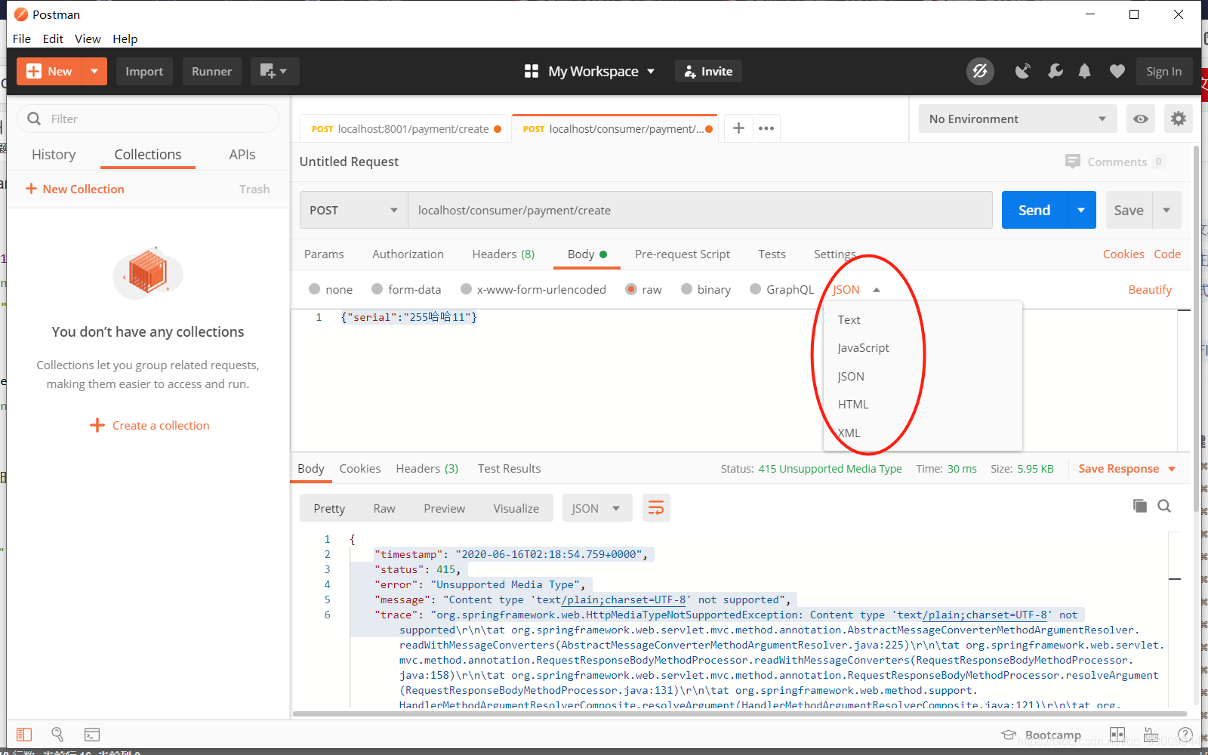Select the none body type

[314, 289]
